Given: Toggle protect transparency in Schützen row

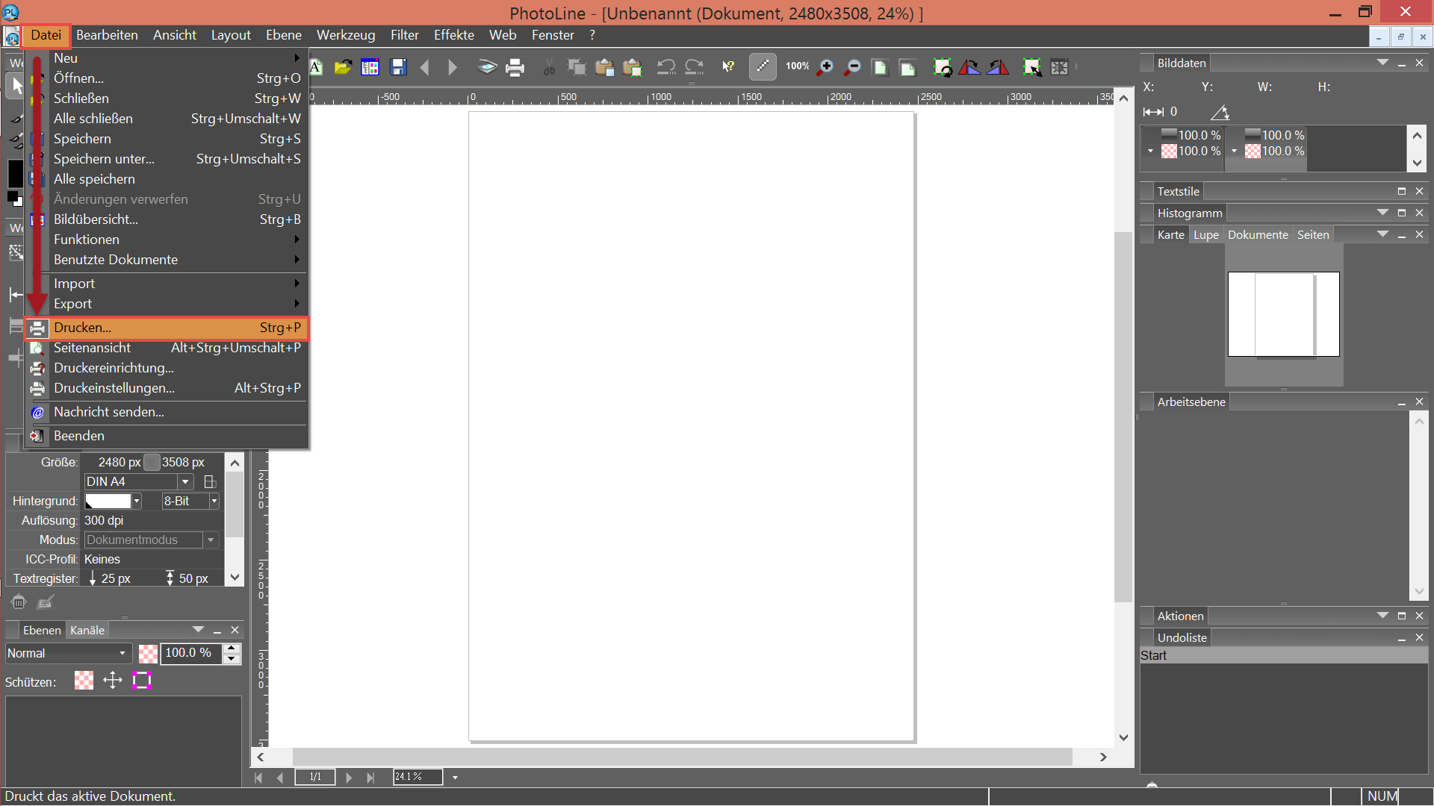Looking at the screenshot, I should tap(84, 680).
